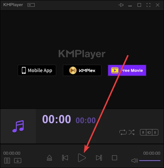Open the KMPlex button
Viewport: 164px width, 168px height.
(x=82, y=70)
